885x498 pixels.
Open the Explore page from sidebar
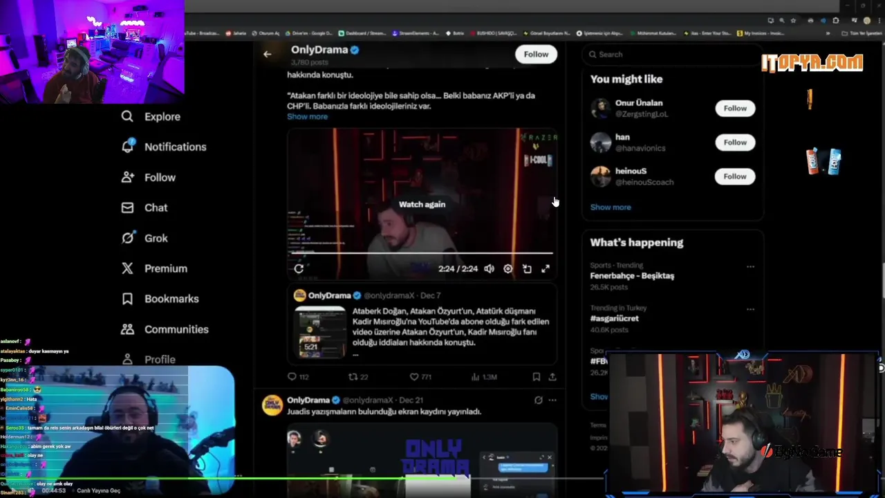pyautogui.click(x=151, y=116)
